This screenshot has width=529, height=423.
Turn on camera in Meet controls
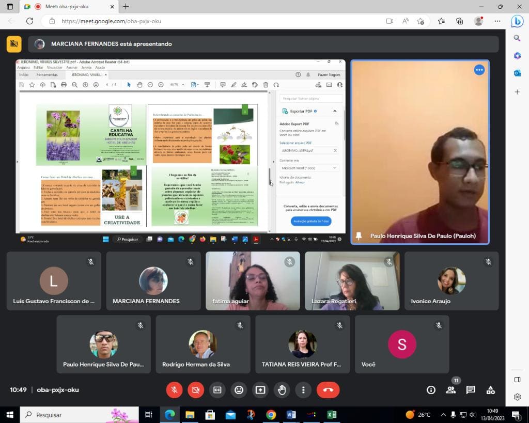[x=196, y=390]
